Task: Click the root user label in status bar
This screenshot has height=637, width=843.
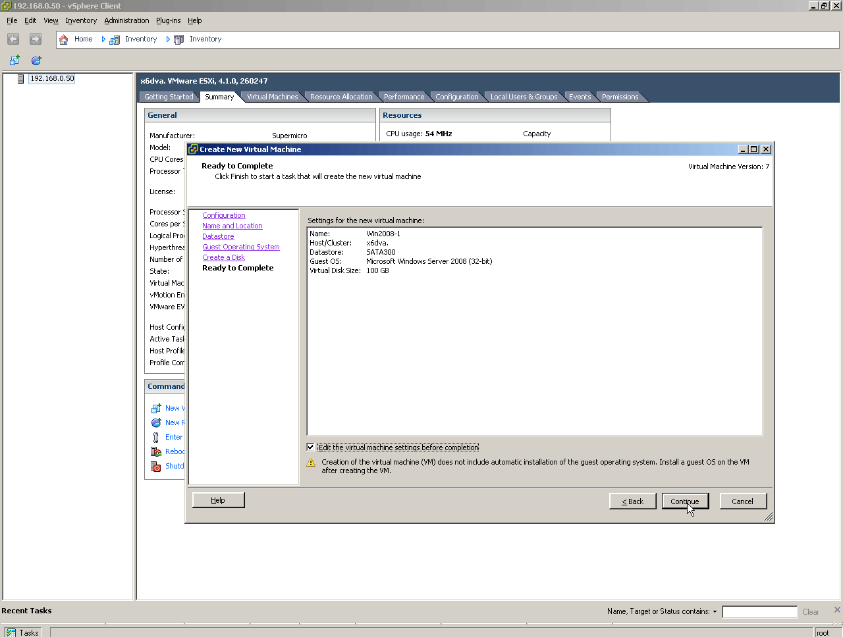Action: click(823, 633)
